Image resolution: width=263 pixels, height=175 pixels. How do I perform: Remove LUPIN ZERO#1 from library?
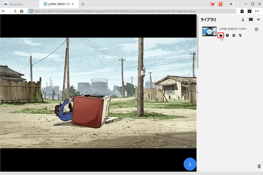tap(256, 29)
